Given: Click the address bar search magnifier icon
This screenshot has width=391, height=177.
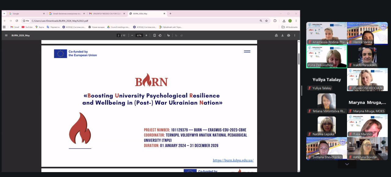Looking at the screenshot, I should (x=261, y=21).
